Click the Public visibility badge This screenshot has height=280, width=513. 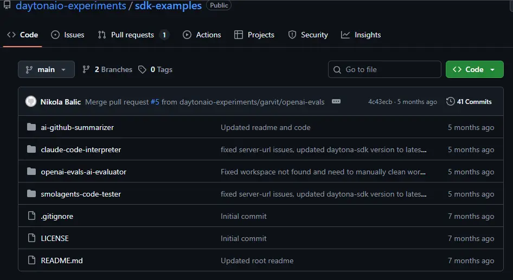tap(219, 5)
